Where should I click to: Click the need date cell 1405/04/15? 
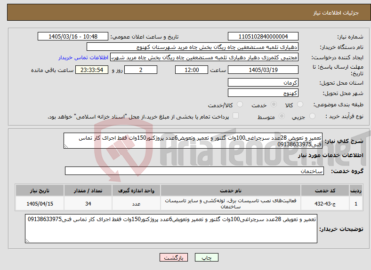(40, 204)
